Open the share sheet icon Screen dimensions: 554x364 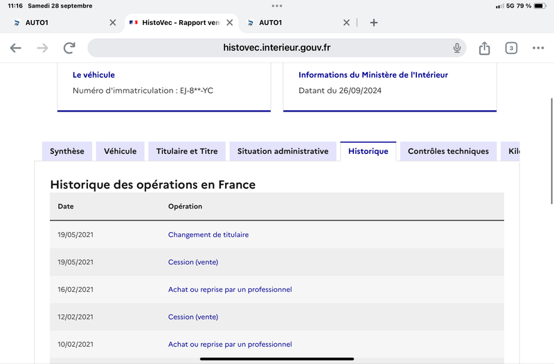pyautogui.click(x=484, y=48)
